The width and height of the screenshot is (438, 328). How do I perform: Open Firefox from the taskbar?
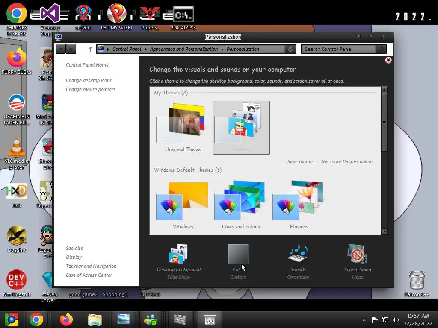66,319
